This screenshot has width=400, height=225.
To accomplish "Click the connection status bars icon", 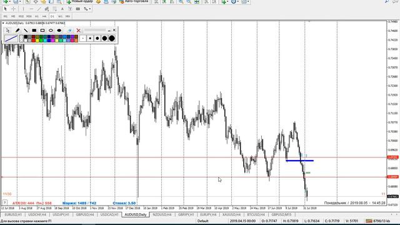I will tap(369, 221).
